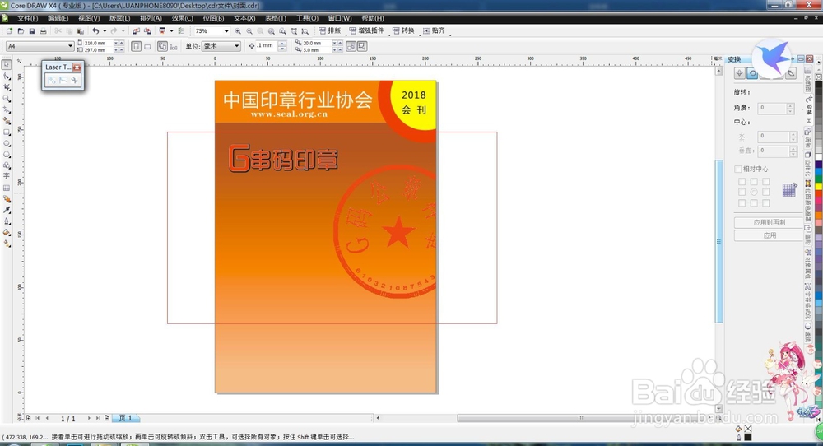Viewport: 823px width, 446px height.
Task: Toggle the 相对中心 checkbox
Action: tap(737, 169)
